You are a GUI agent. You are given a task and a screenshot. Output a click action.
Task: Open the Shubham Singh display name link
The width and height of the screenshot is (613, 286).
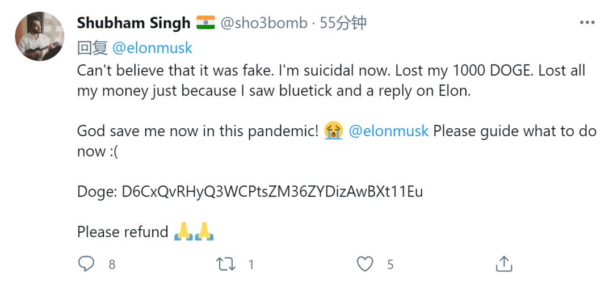click(133, 23)
